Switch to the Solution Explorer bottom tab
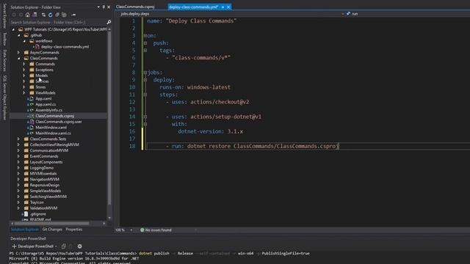The height and width of the screenshot is (264, 470). point(25,230)
